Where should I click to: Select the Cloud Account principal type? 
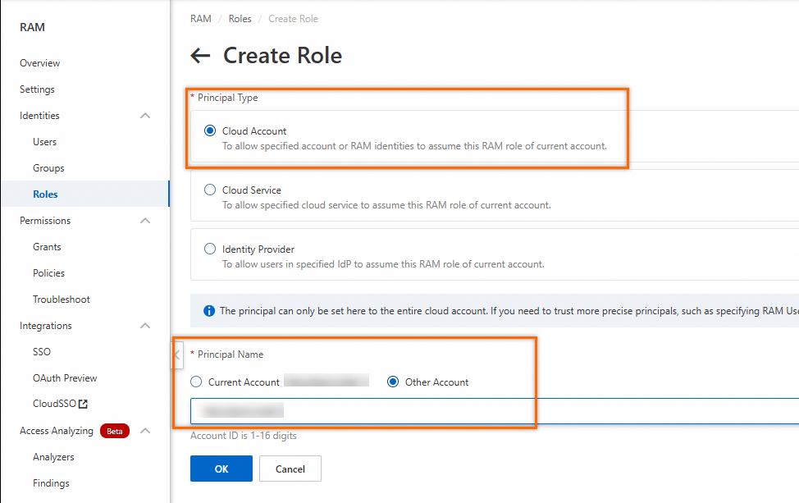[x=210, y=130]
